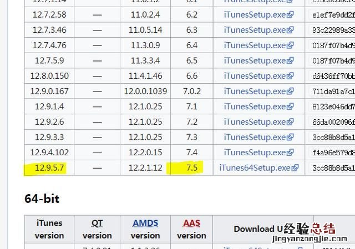Select the QT version column header
Image resolution: width=355 pixels, height=249 pixels.
(97, 229)
